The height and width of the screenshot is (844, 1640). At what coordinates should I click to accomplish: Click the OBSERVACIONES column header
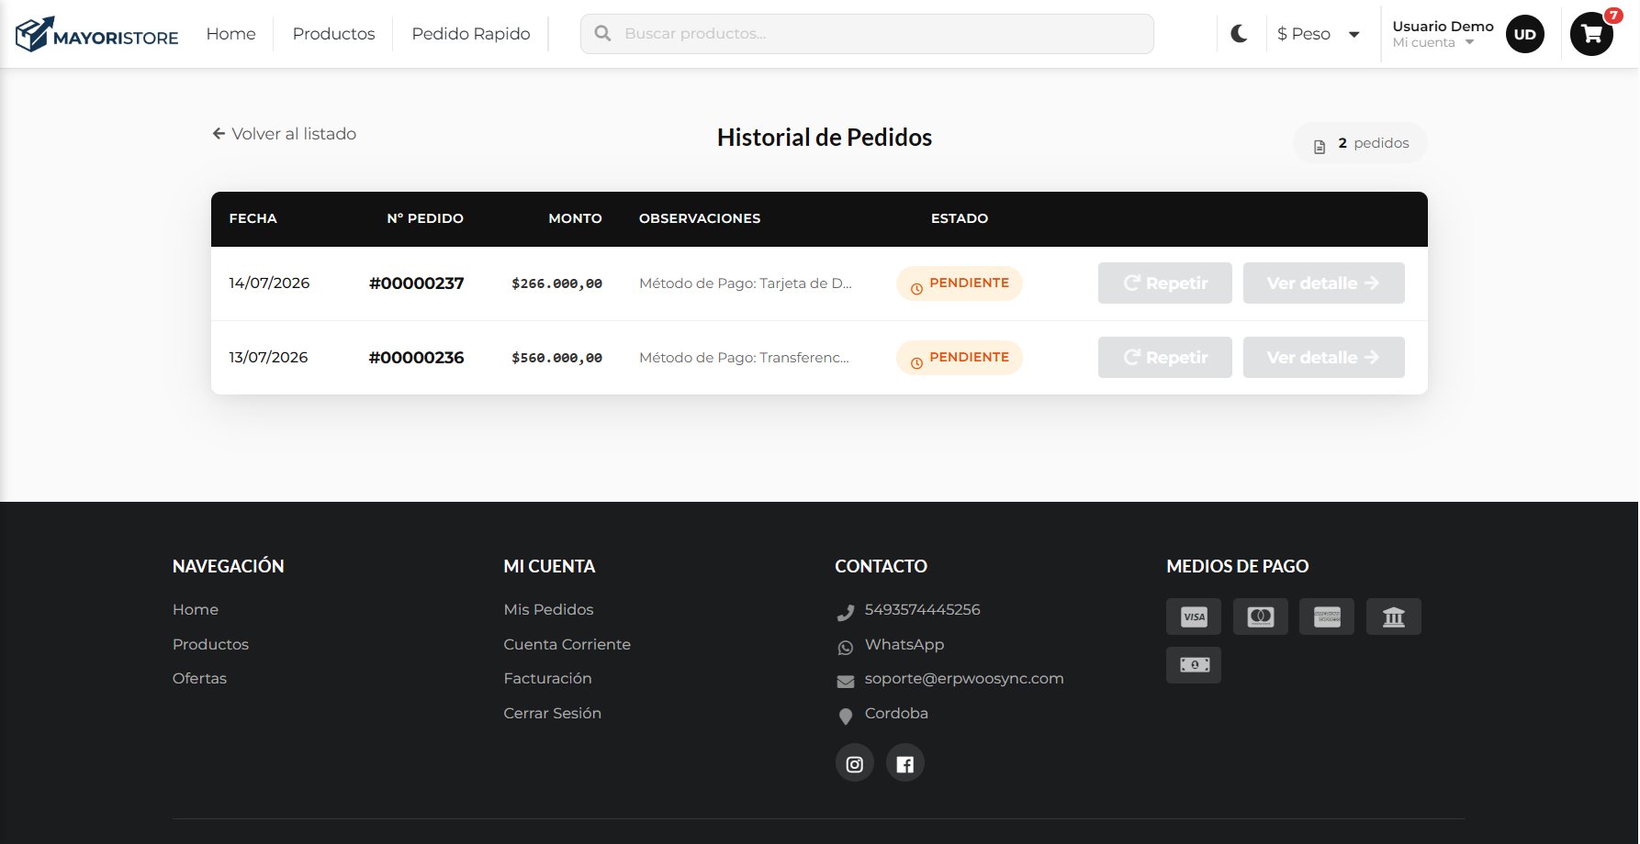click(x=700, y=218)
